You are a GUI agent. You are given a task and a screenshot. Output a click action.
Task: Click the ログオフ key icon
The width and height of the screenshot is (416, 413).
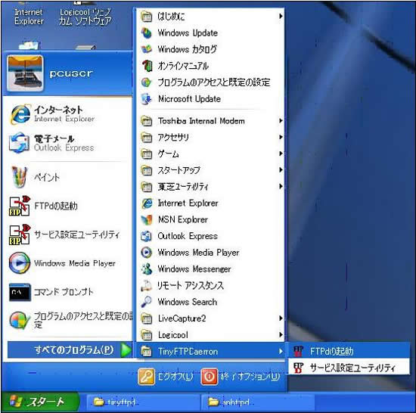pyautogui.click(x=146, y=377)
